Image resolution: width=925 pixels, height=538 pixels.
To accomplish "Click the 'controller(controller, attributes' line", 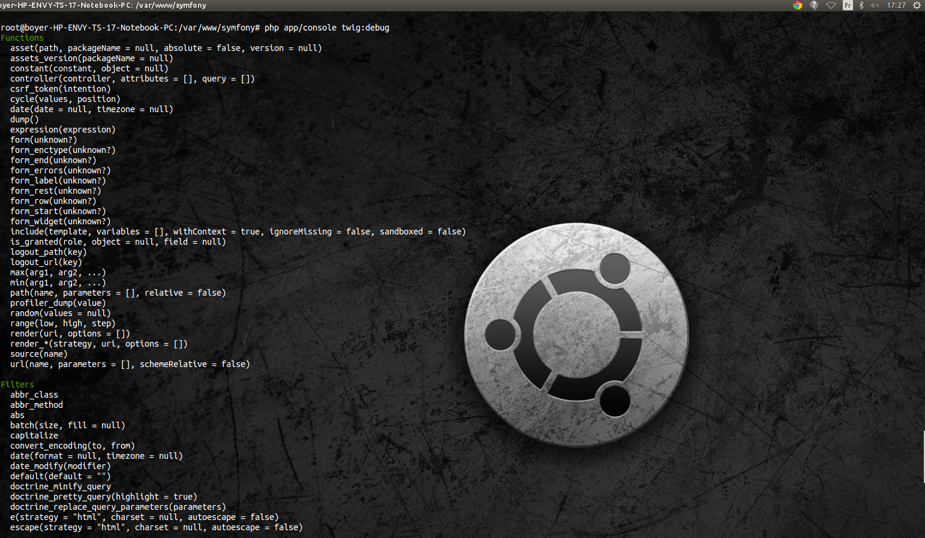I will tap(133, 79).
